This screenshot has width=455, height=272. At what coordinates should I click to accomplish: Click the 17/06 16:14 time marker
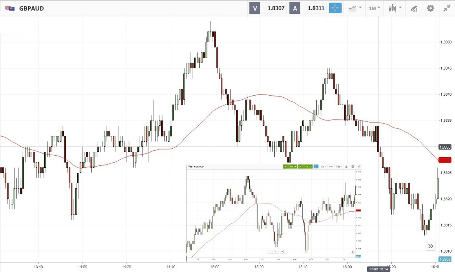click(x=378, y=269)
